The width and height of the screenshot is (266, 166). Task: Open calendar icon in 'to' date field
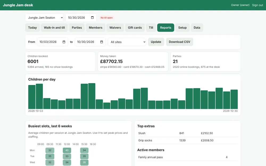[101, 42]
